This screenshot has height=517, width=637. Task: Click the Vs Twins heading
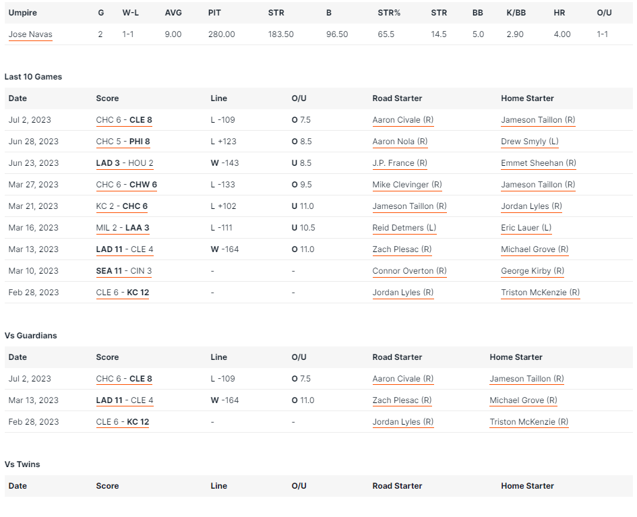point(22,464)
